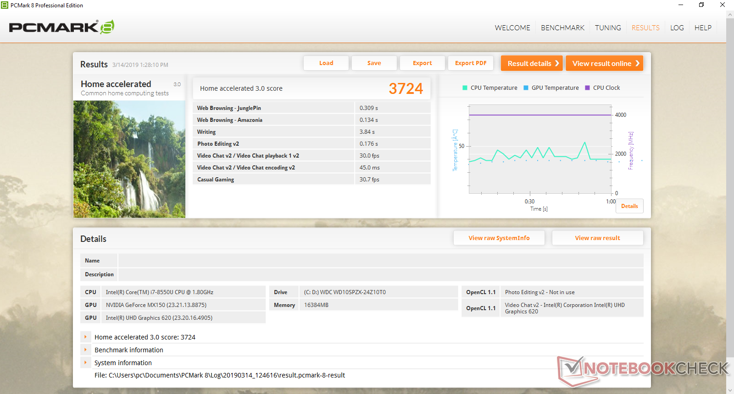This screenshot has height=394, width=734.
Task: Select the Photo Editing v2 row
Action: pyautogui.click(x=311, y=144)
